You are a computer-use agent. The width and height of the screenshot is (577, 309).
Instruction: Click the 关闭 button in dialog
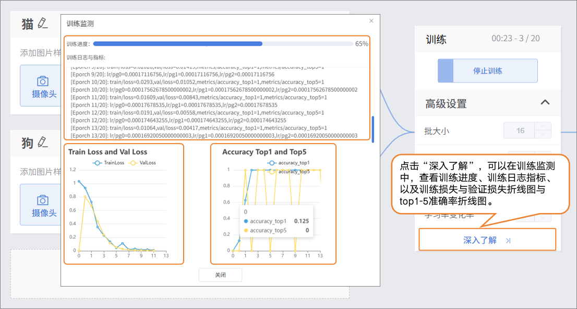[x=220, y=275]
